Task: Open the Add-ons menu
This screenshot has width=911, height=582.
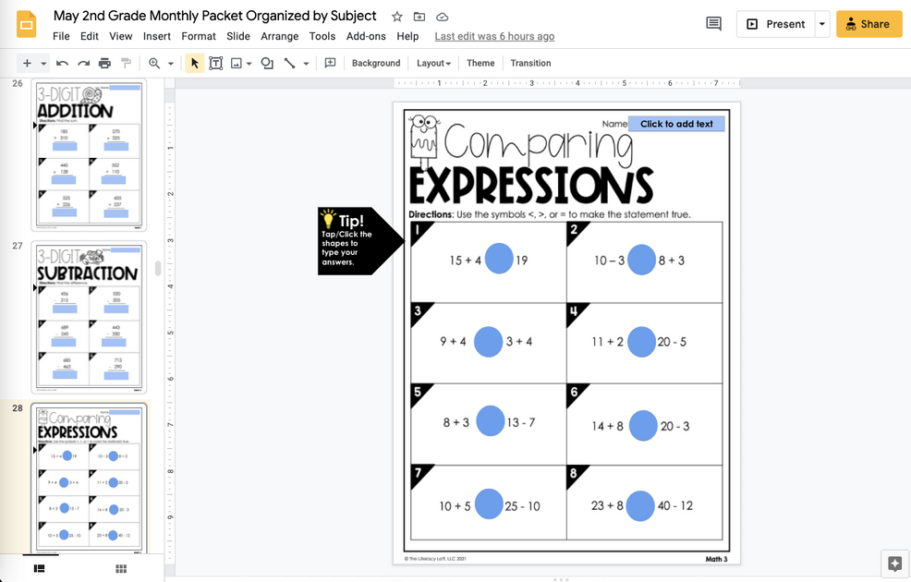Action: [366, 36]
